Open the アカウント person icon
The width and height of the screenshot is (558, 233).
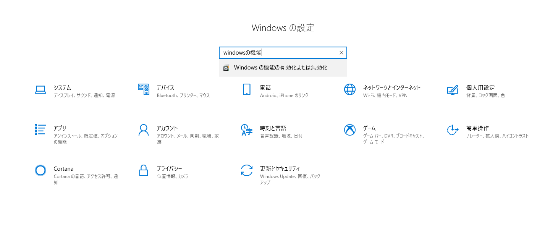point(144,130)
